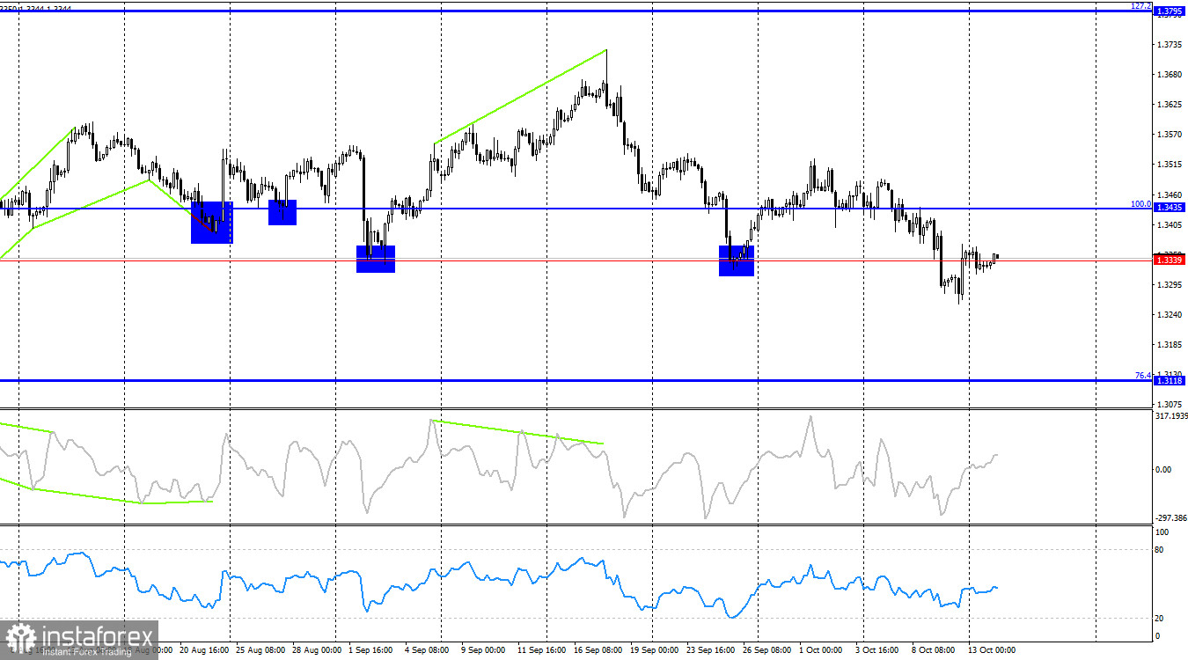Click the 1.3570 price axis value
This screenshot has height=660, width=1188.
tap(1170, 135)
